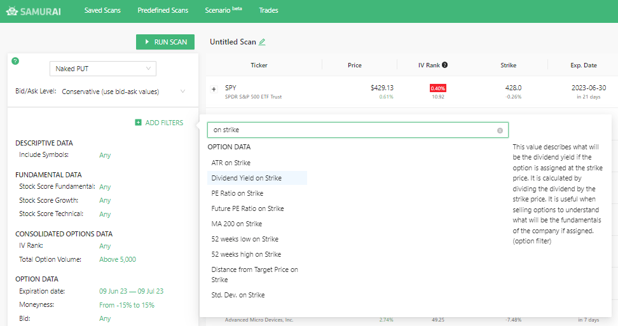Click the IV Rank info icon

[x=444, y=65]
